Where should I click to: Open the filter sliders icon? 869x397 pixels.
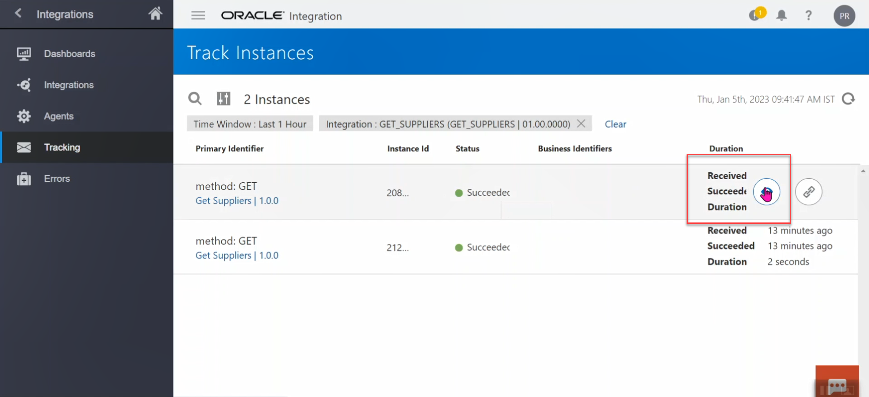pyautogui.click(x=223, y=99)
